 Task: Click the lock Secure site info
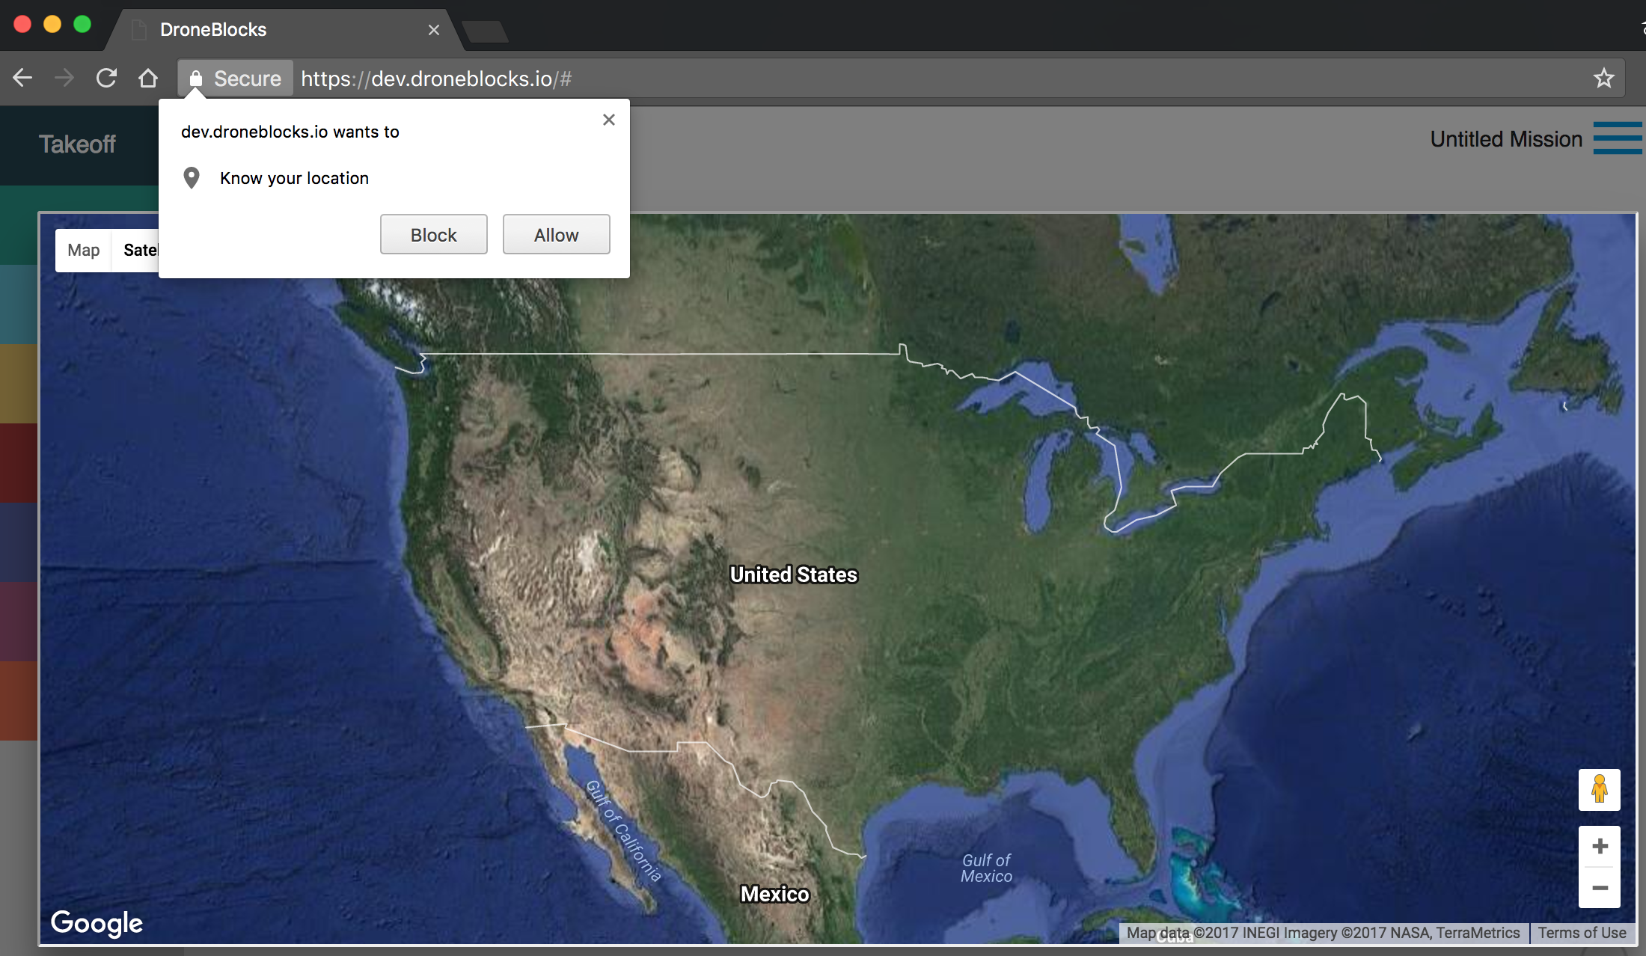tap(235, 79)
